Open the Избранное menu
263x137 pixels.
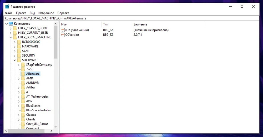tap(46, 13)
